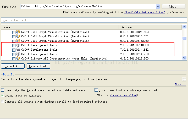Image resolution: width=188 pixels, height=119 pixels.
Task: Enable Show only the latest versions checkbox
Action: pyautogui.click(x=3, y=90)
